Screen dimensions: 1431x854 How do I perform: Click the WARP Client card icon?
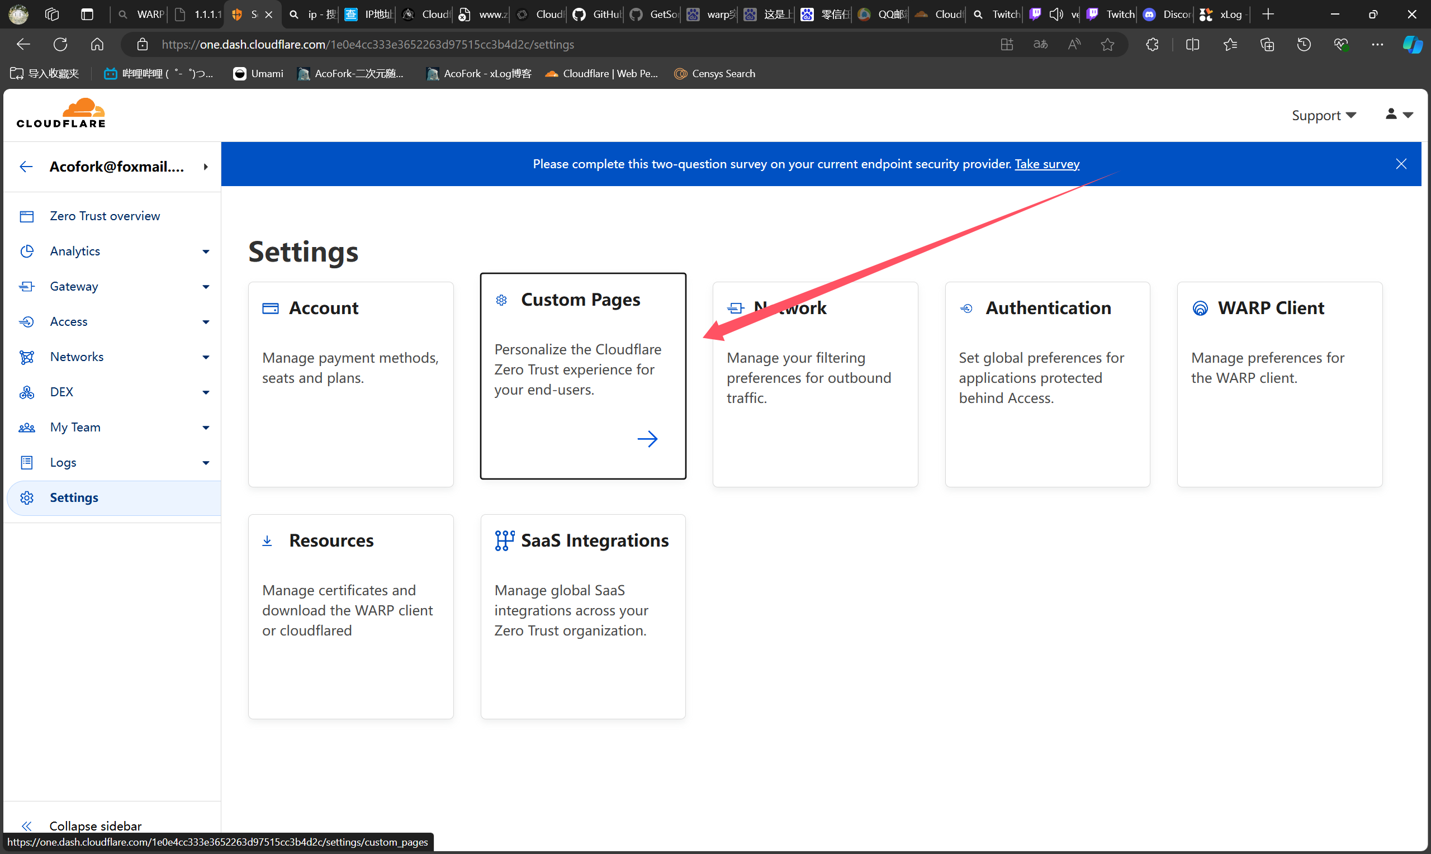(x=1200, y=309)
